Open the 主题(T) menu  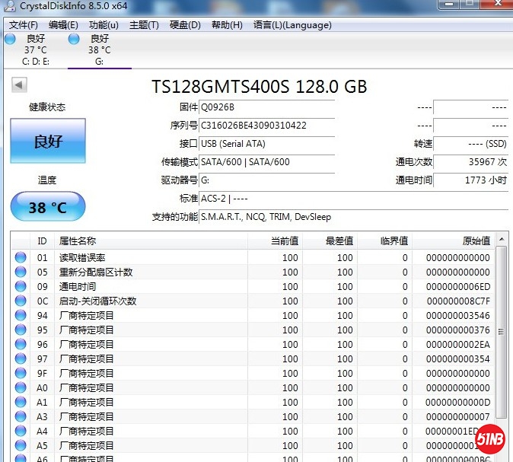pos(144,25)
